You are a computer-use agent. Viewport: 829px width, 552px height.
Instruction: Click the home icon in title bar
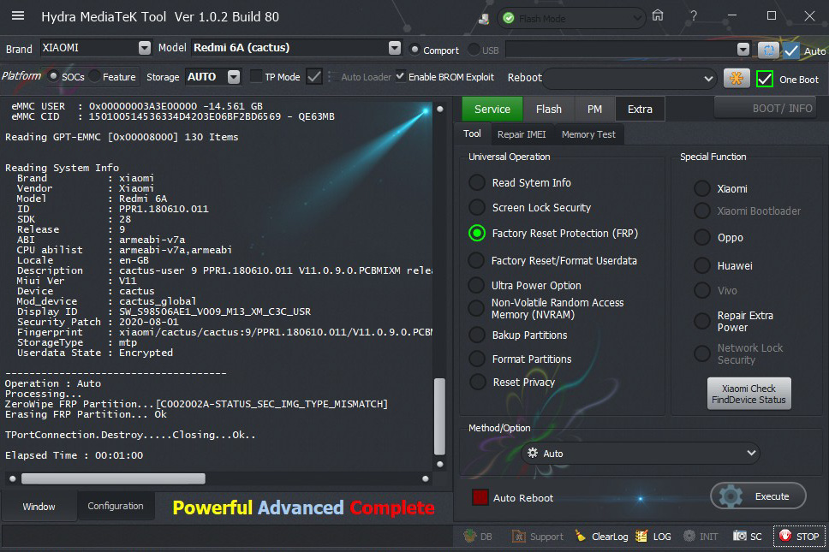(x=657, y=16)
